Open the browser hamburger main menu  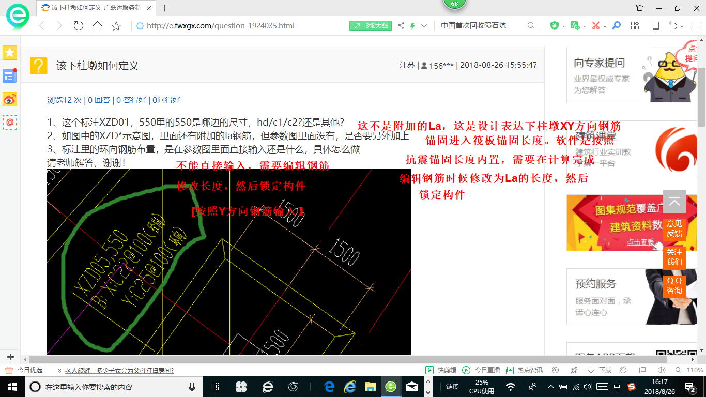[696, 26]
